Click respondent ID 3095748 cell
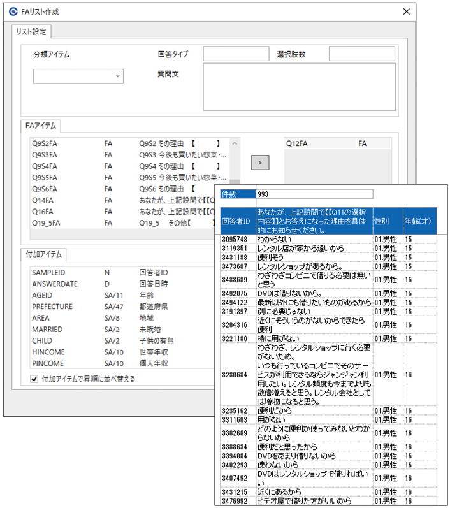 238,239
